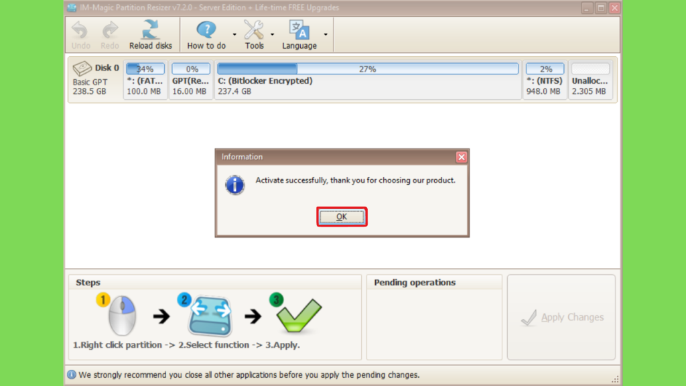This screenshot has height=386, width=686.
Task: Expand the Tools dropdown arrow
Action: [x=272, y=34]
